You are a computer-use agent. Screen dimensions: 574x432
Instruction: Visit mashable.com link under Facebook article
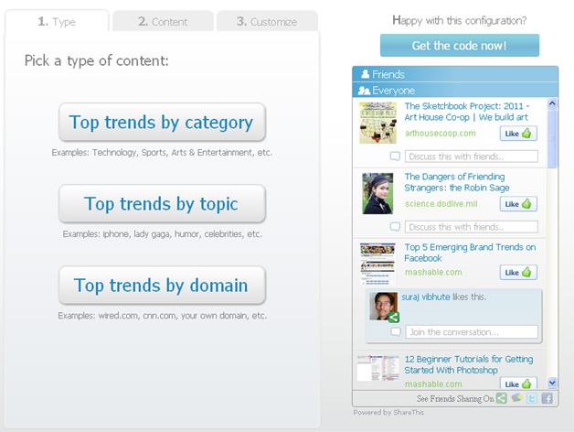(x=433, y=272)
